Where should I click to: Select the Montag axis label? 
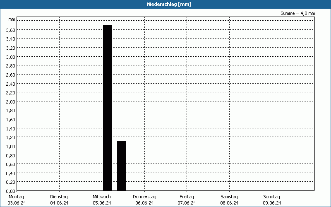pos(16,197)
